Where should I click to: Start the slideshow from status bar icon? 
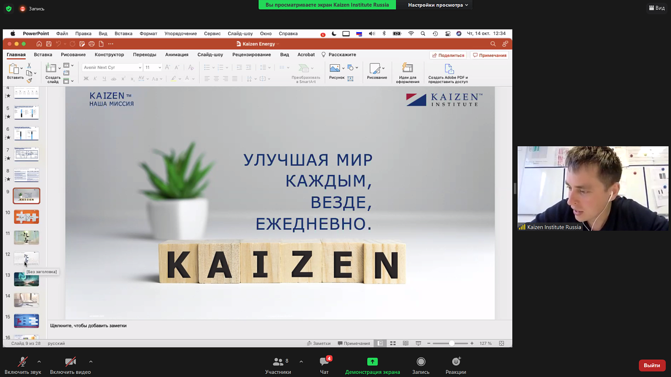tap(418, 343)
